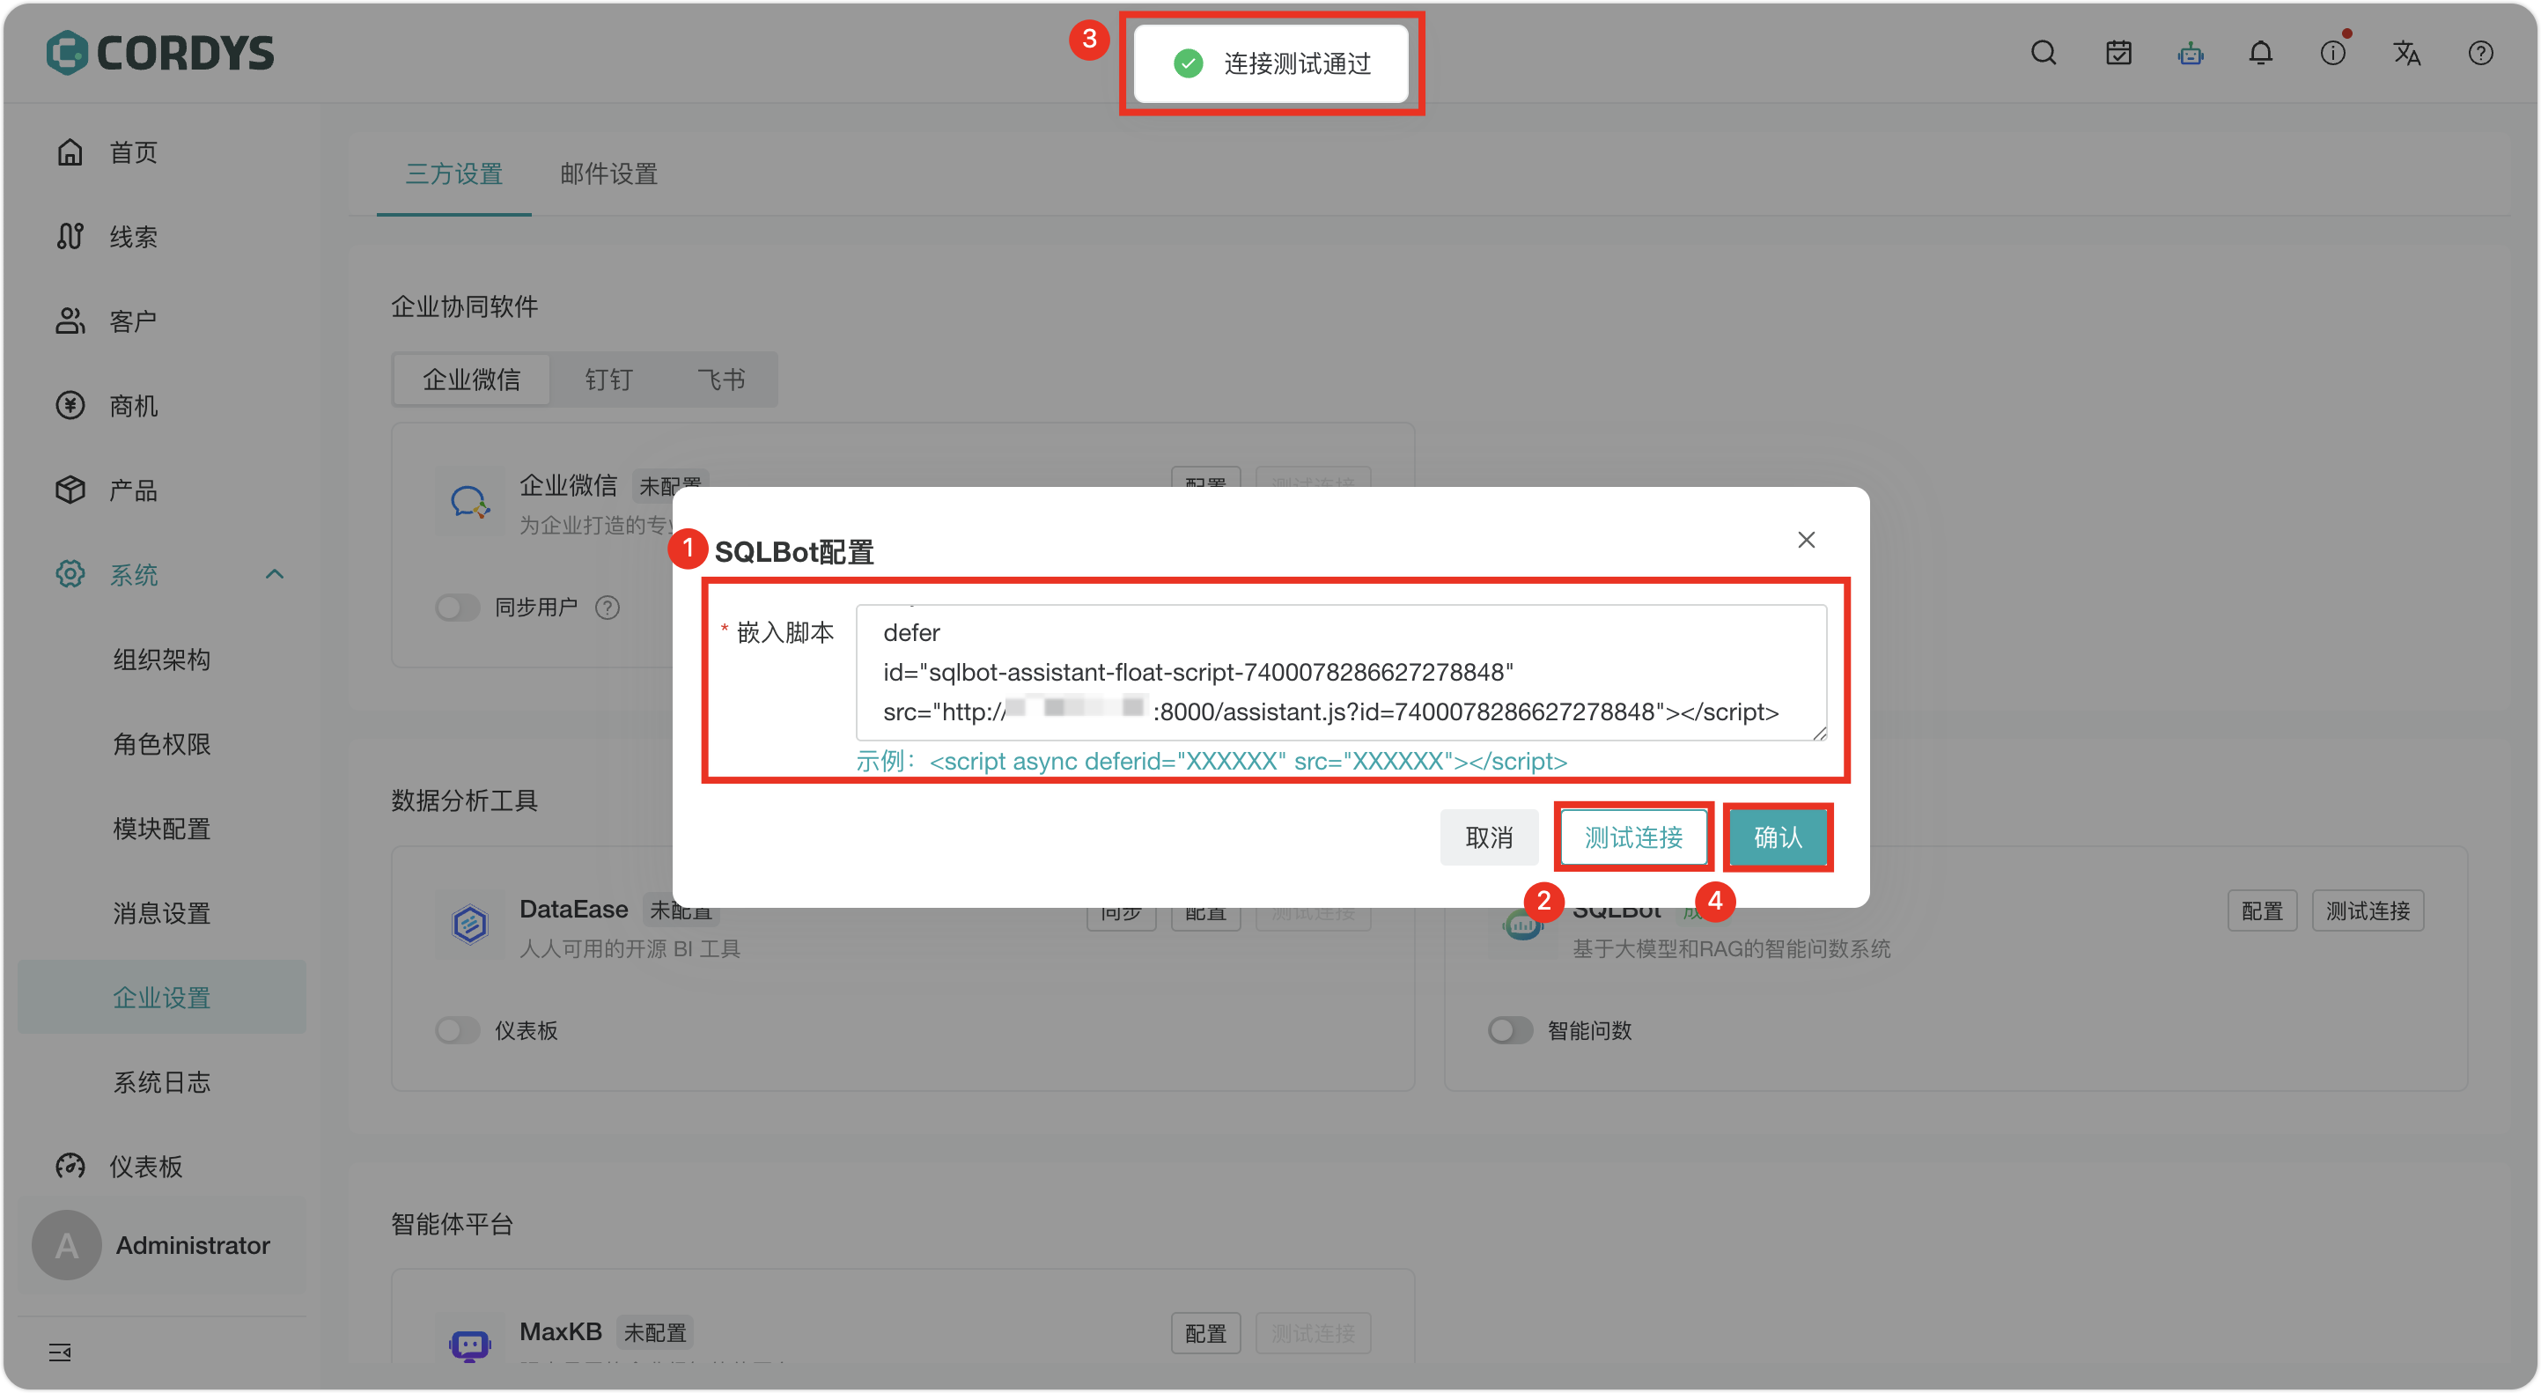Select the 飞书 tab

722,379
